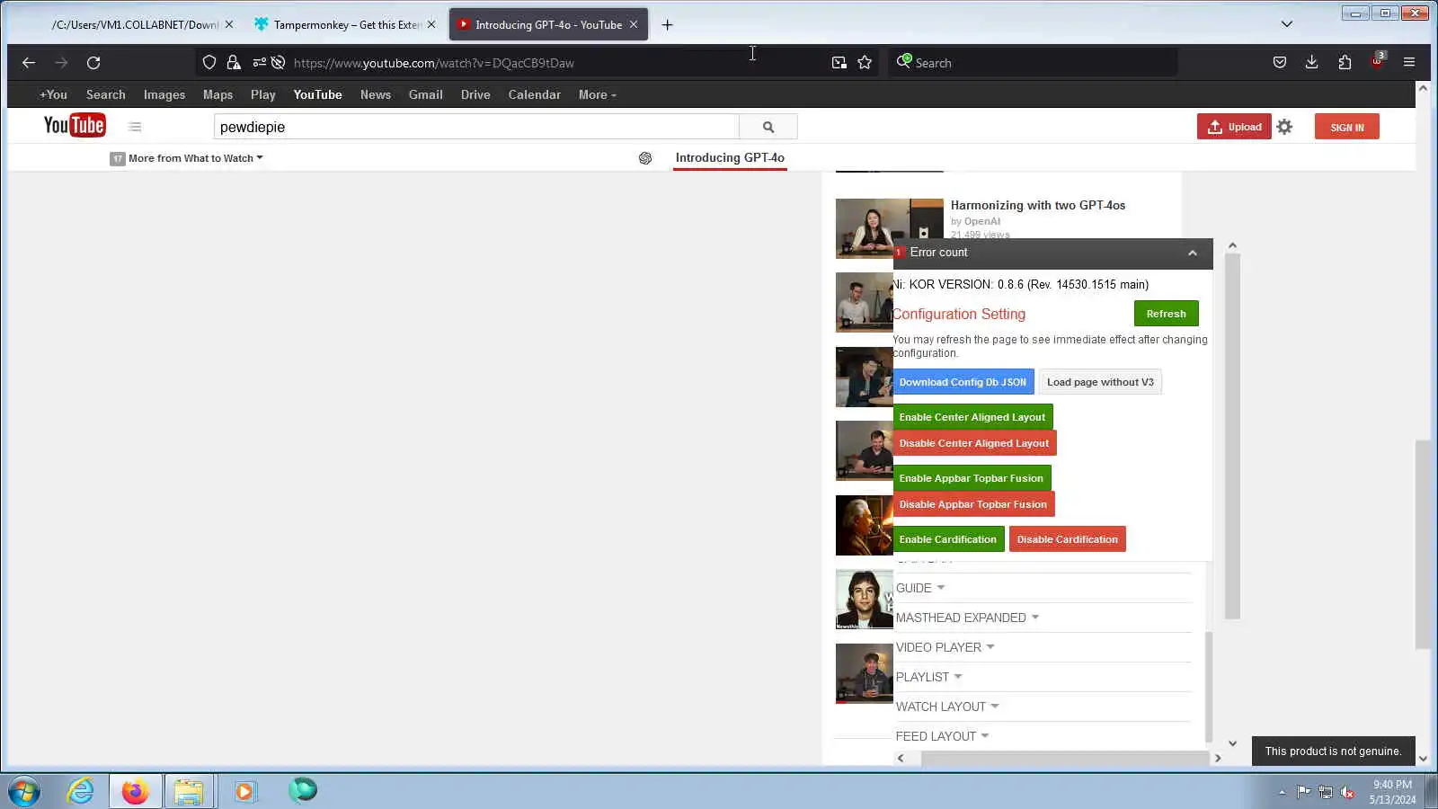Show hidden system tray icons
The width and height of the screenshot is (1438, 809).
(x=1283, y=792)
